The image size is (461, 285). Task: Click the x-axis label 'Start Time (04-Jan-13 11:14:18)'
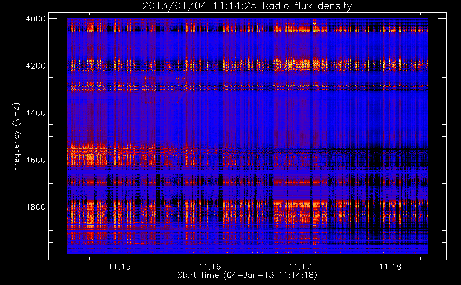click(x=247, y=275)
